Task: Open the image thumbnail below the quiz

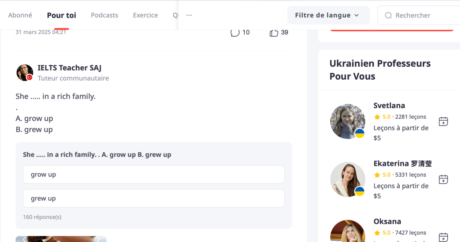Action: (61, 239)
